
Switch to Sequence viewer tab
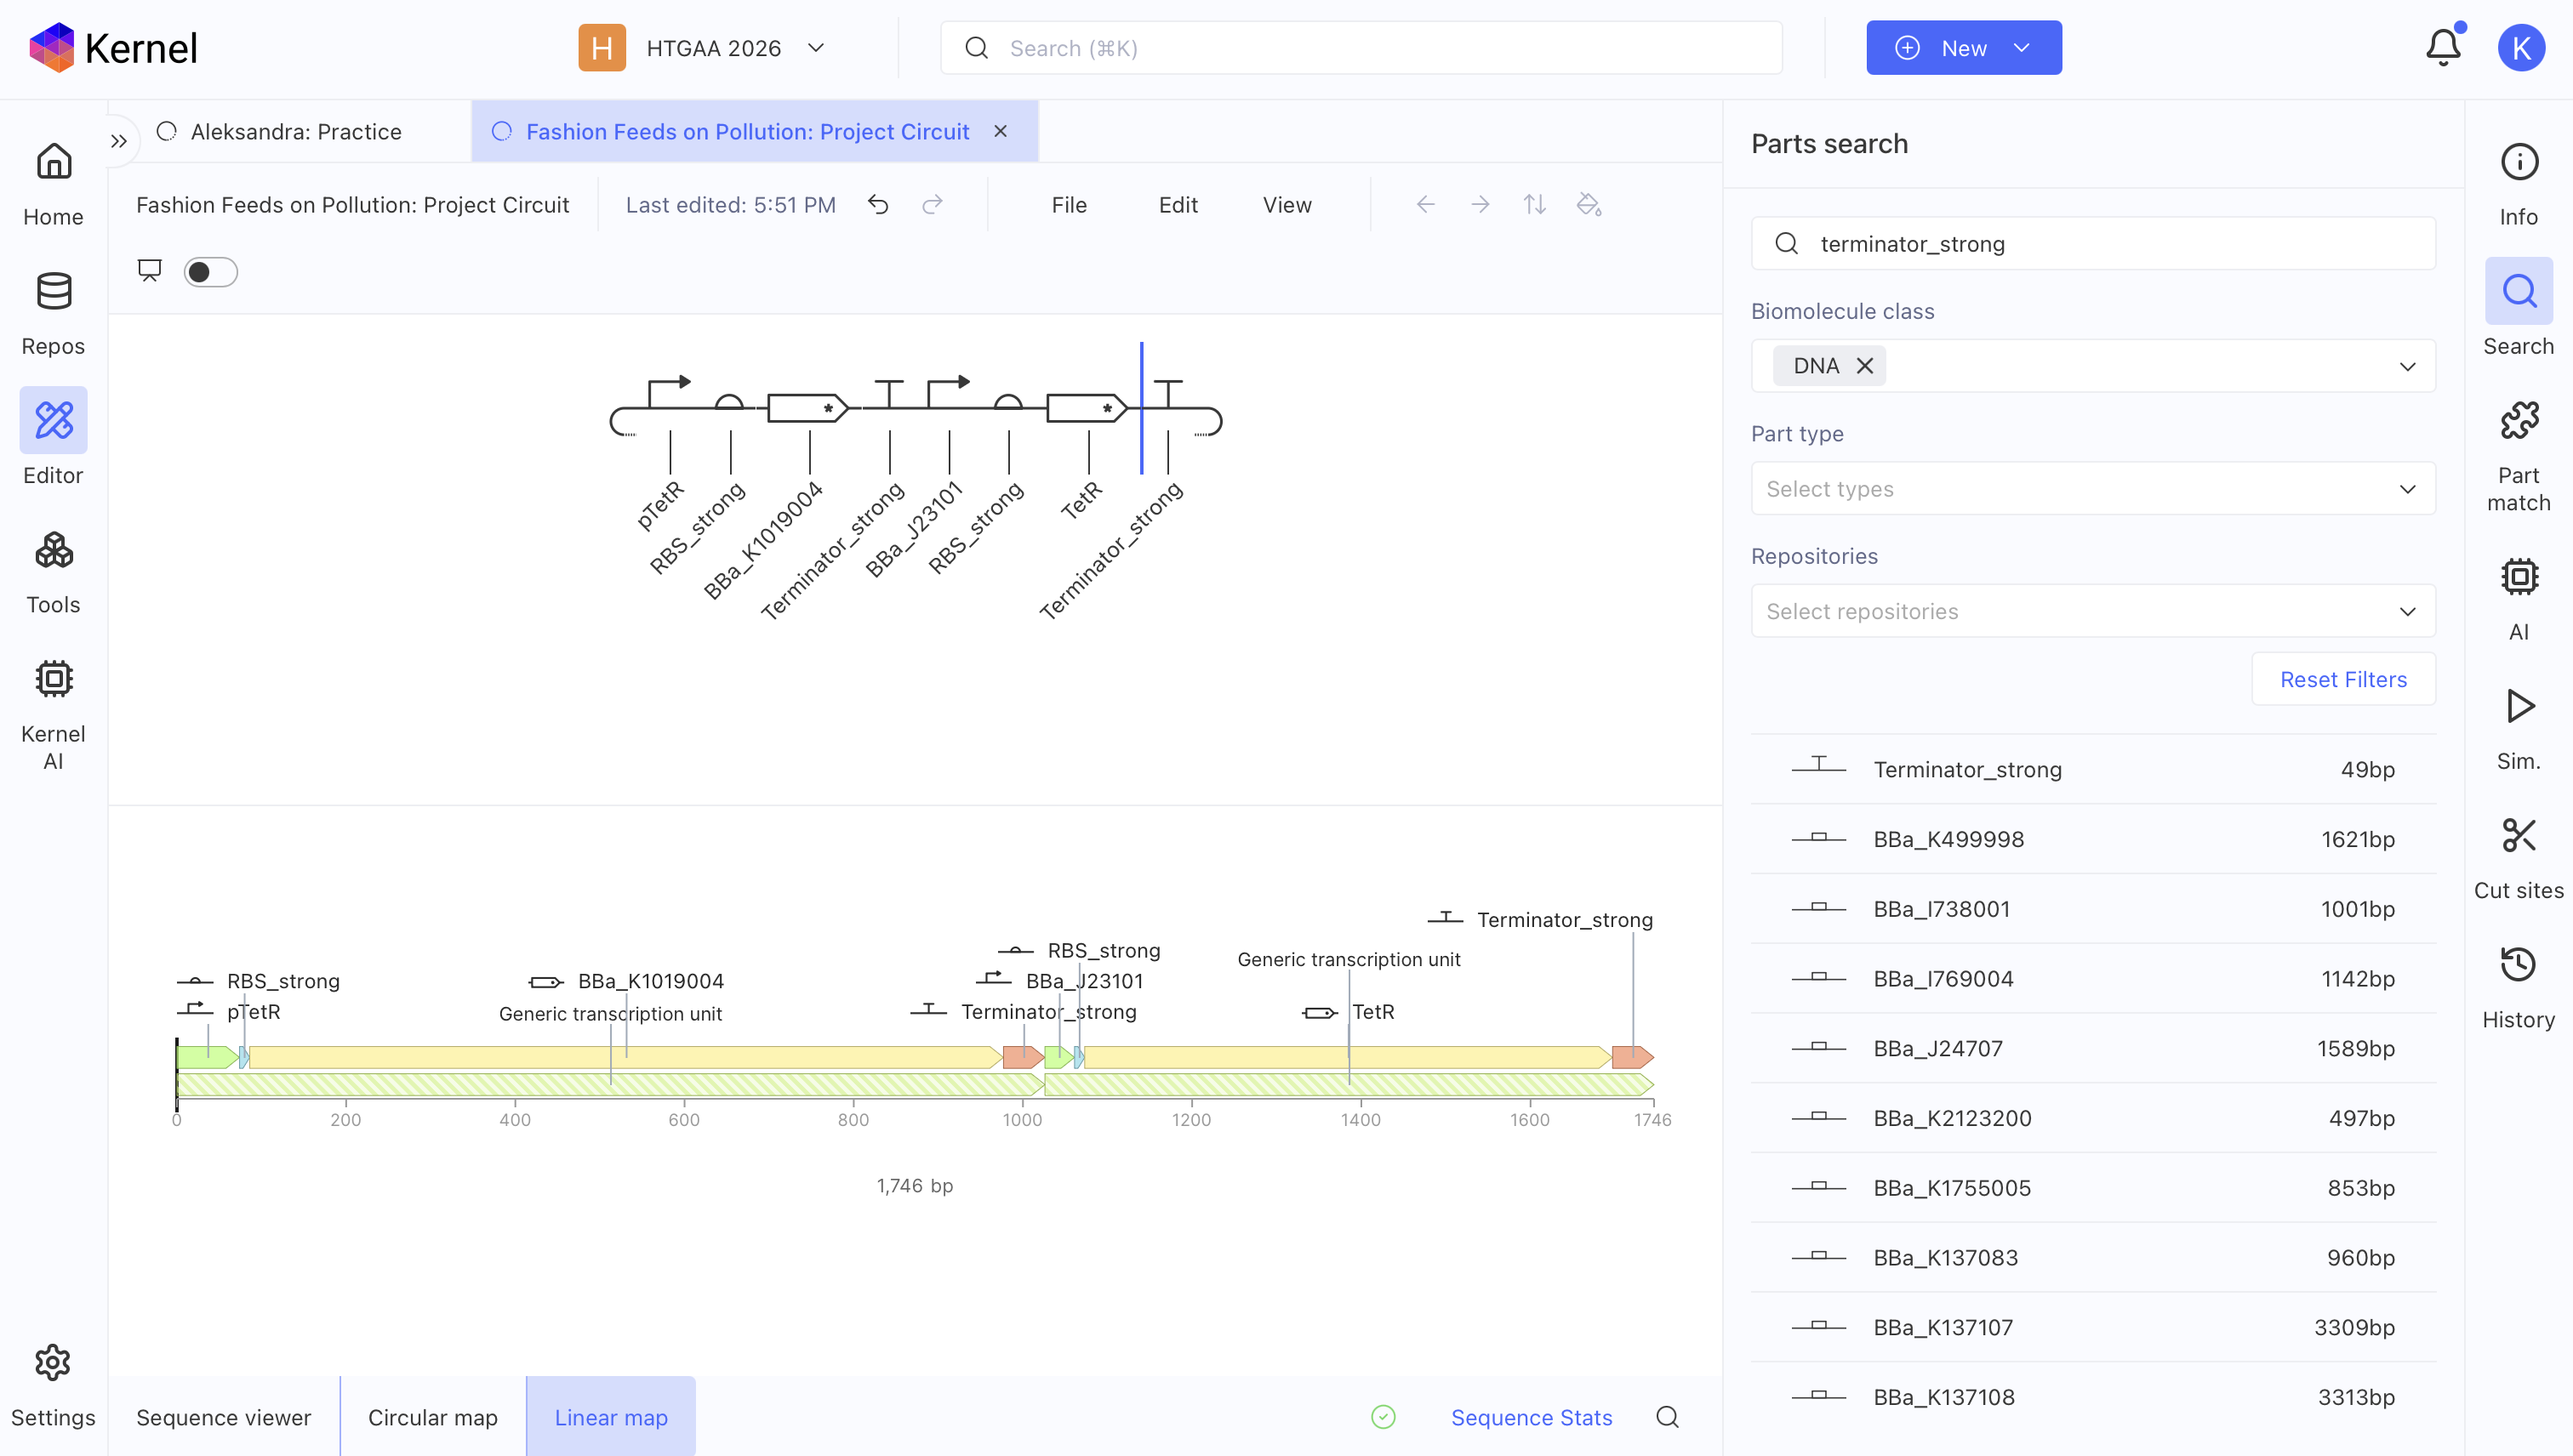click(224, 1417)
